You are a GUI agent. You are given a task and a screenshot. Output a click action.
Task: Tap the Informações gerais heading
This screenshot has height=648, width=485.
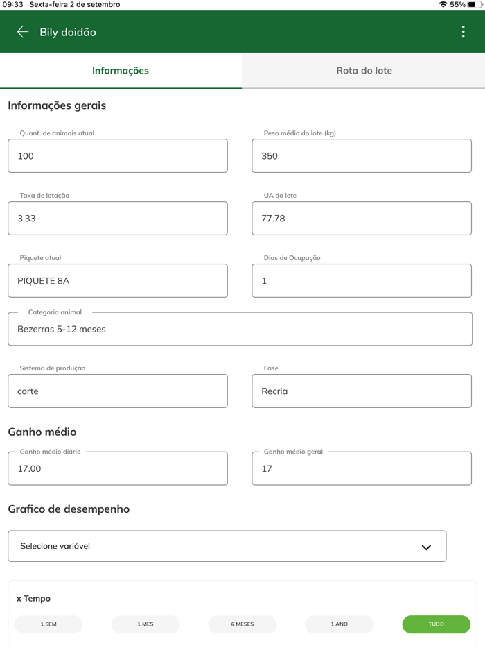pyautogui.click(x=57, y=105)
